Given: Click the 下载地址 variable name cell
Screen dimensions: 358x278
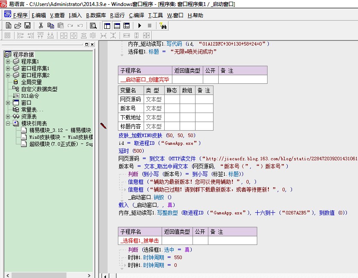Looking at the screenshot, I should pyautogui.click(x=131, y=117).
